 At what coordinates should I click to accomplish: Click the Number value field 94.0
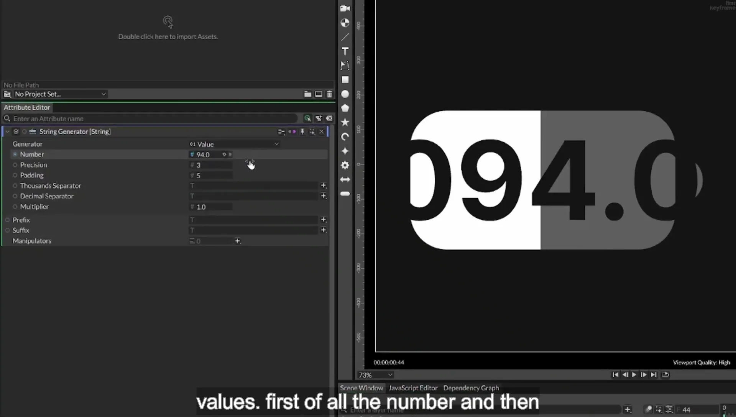207,154
